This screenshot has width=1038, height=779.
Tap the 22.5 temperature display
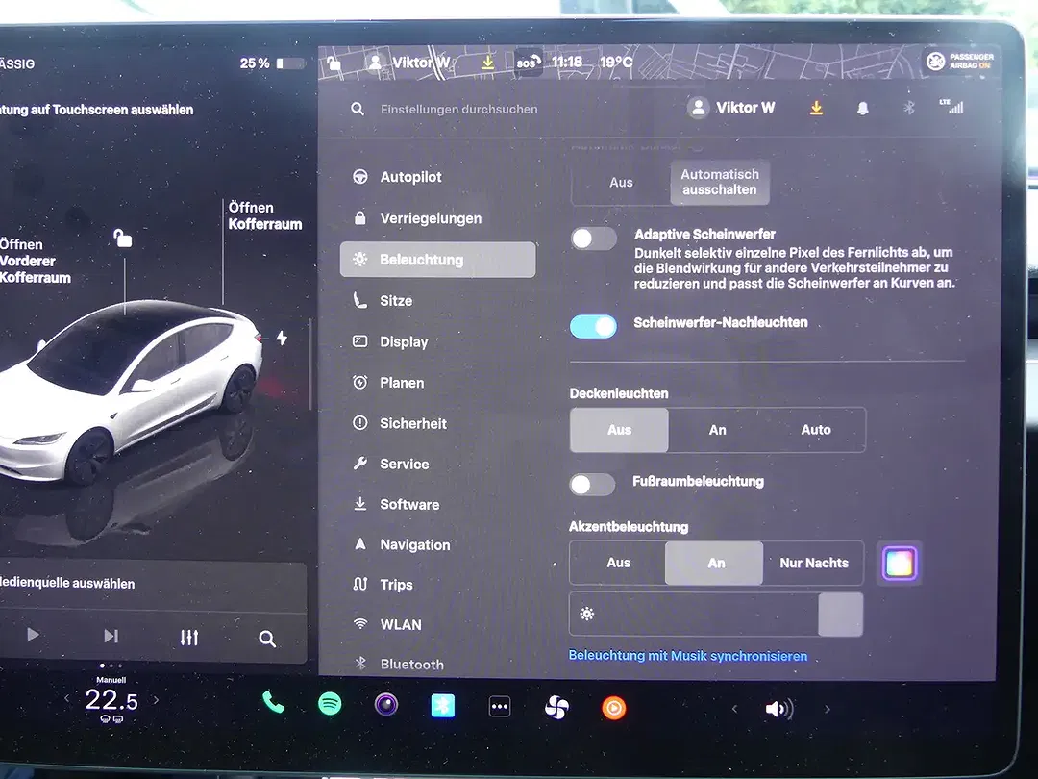click(x=111, y=699)
